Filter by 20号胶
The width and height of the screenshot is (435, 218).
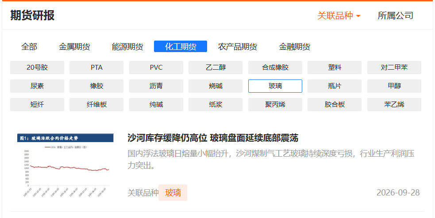point(37,68)
